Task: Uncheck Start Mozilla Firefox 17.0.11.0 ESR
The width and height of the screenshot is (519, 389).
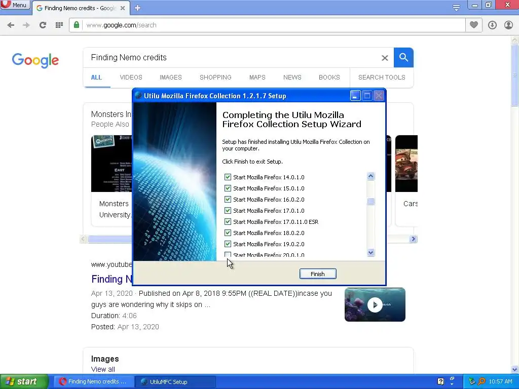Action: [228, 222]
